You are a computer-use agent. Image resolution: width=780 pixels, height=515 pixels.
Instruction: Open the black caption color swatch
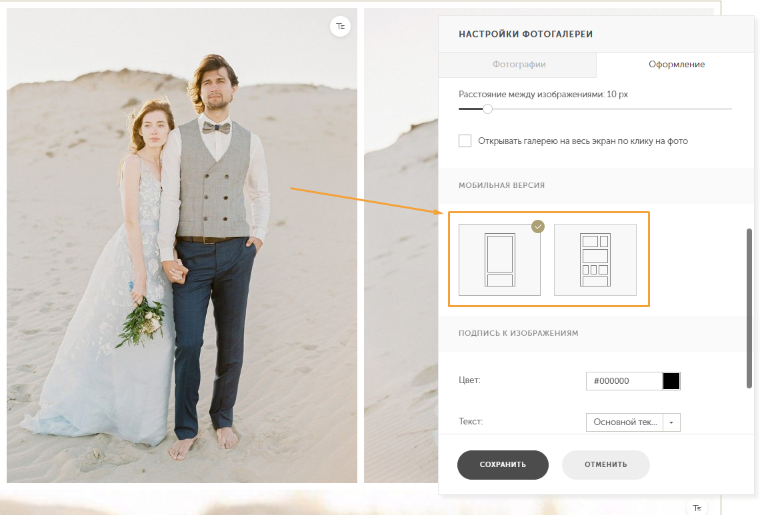click(x=671, y=381)
